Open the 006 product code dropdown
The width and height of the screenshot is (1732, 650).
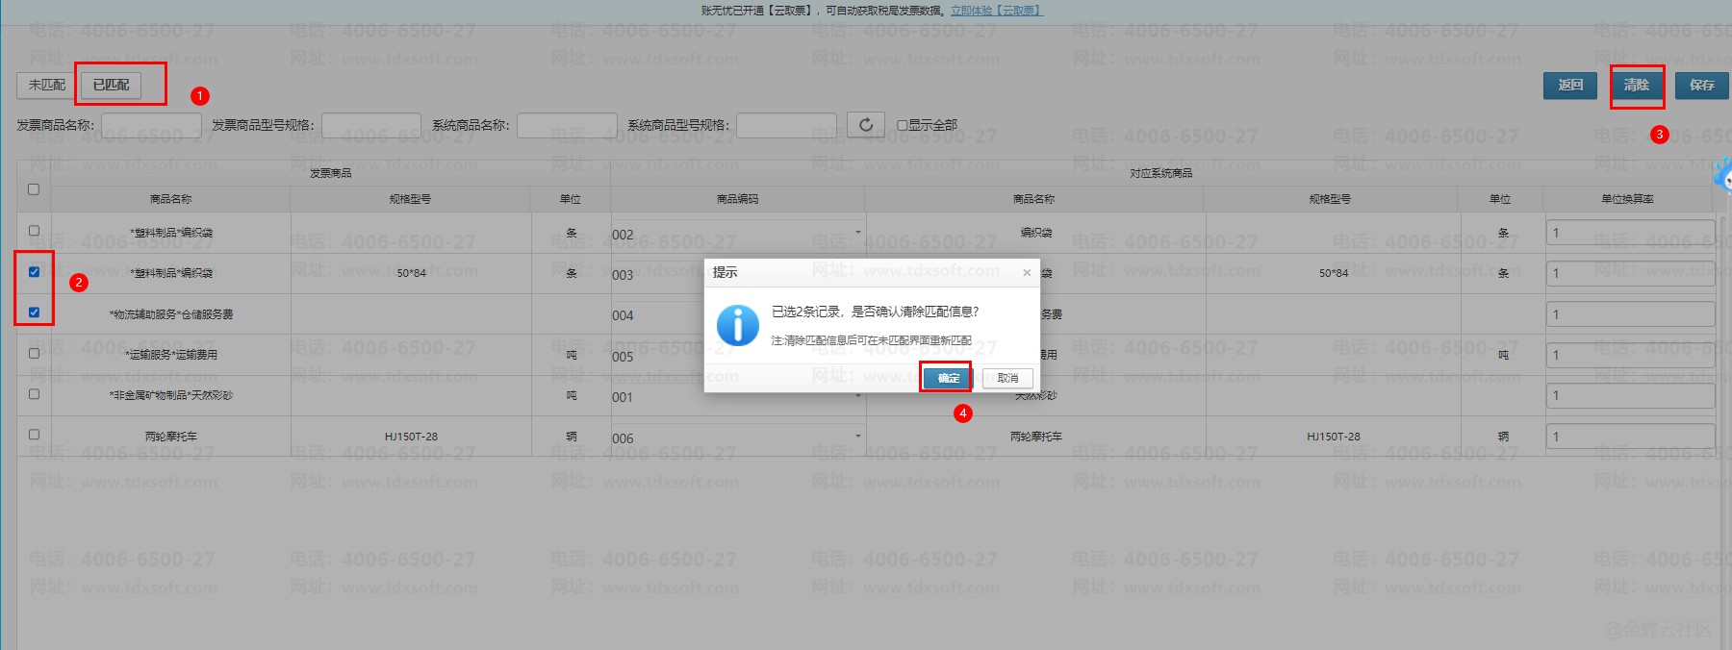[857, 437]
